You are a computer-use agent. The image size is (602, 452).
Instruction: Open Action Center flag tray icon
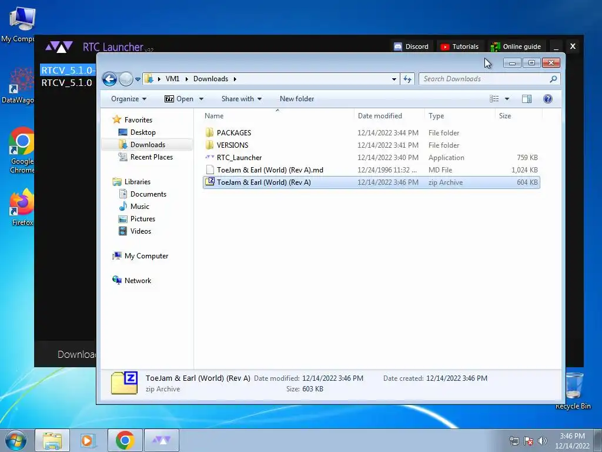click(529, 441)
